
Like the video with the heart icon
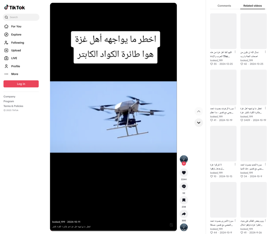point(184,172)
